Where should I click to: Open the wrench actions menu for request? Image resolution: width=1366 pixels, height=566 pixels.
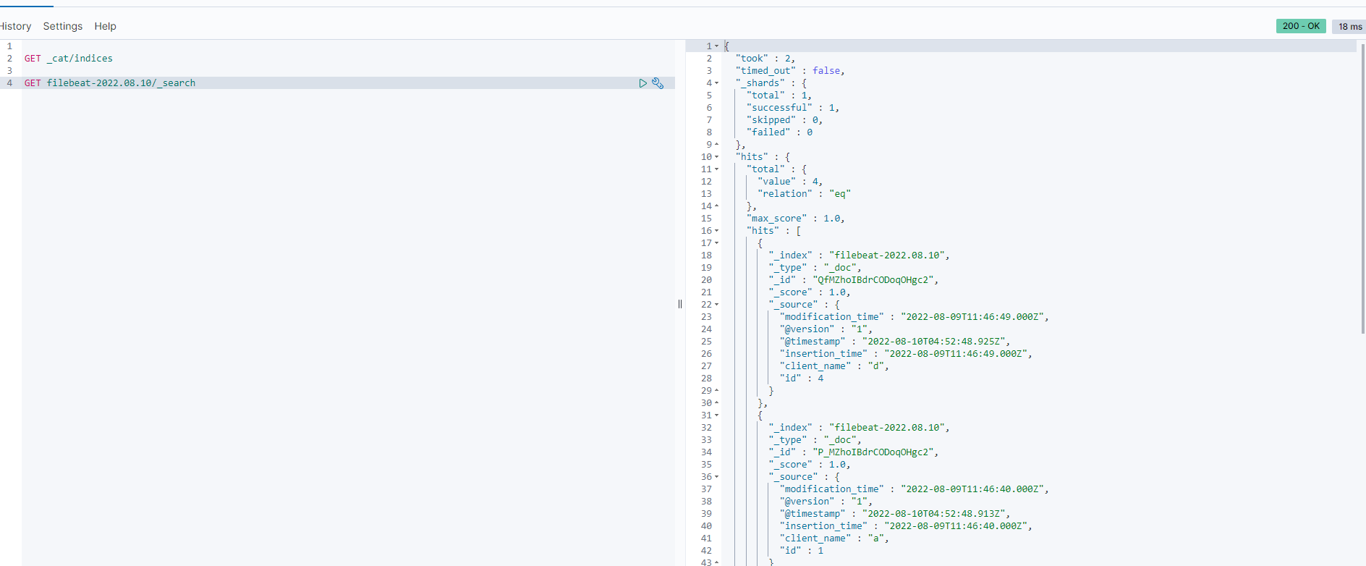(658, 83)
